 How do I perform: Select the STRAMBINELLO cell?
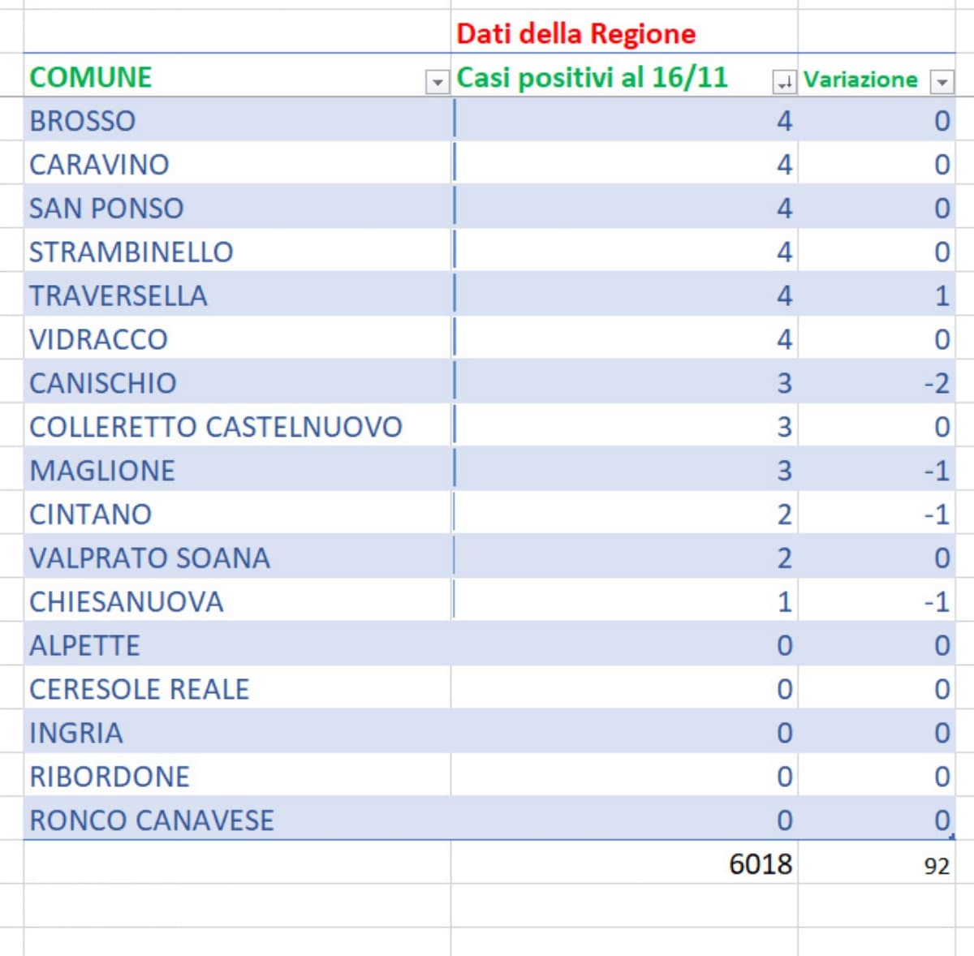(x=131, y=252)
